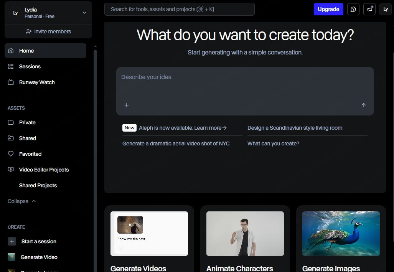
Task: Select What can you create? suggestion
Action: click(x=273, y=143)
